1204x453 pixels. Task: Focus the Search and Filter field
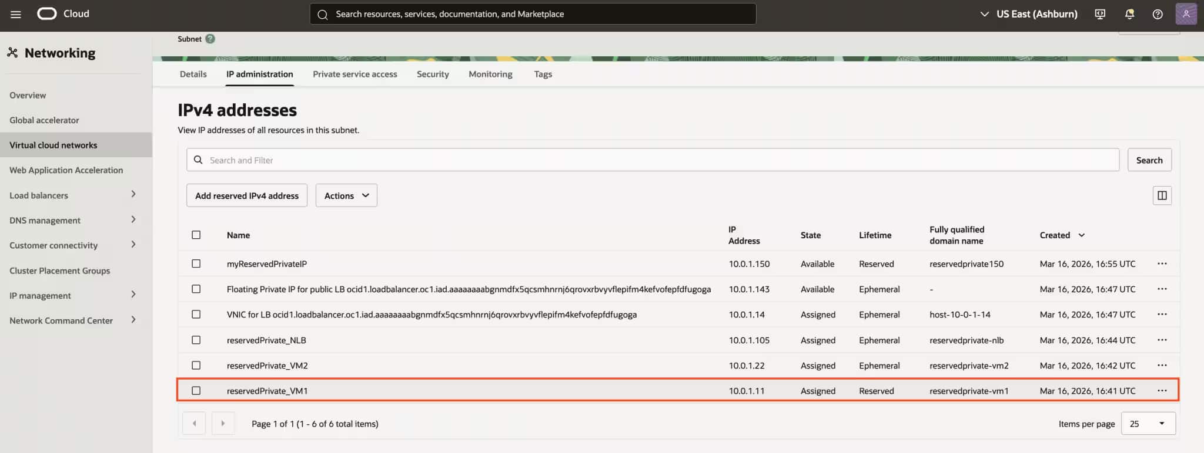(x=653, y=160)
